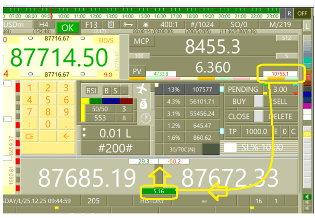Click the CE key on the keypad
The image size is (315, 218).
[x=29, y=136]
